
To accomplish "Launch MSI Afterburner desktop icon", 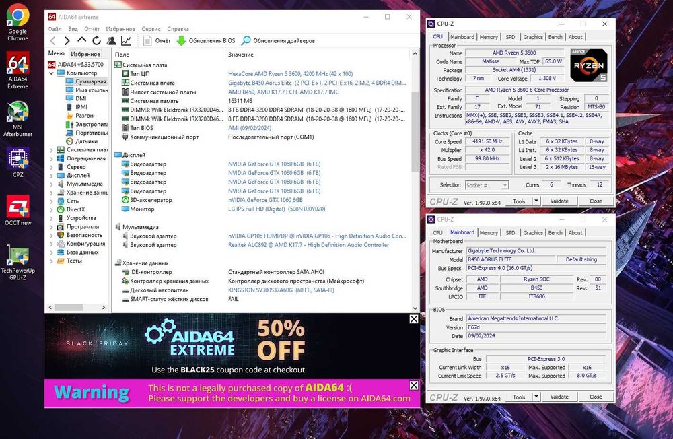I will [17, 119].
